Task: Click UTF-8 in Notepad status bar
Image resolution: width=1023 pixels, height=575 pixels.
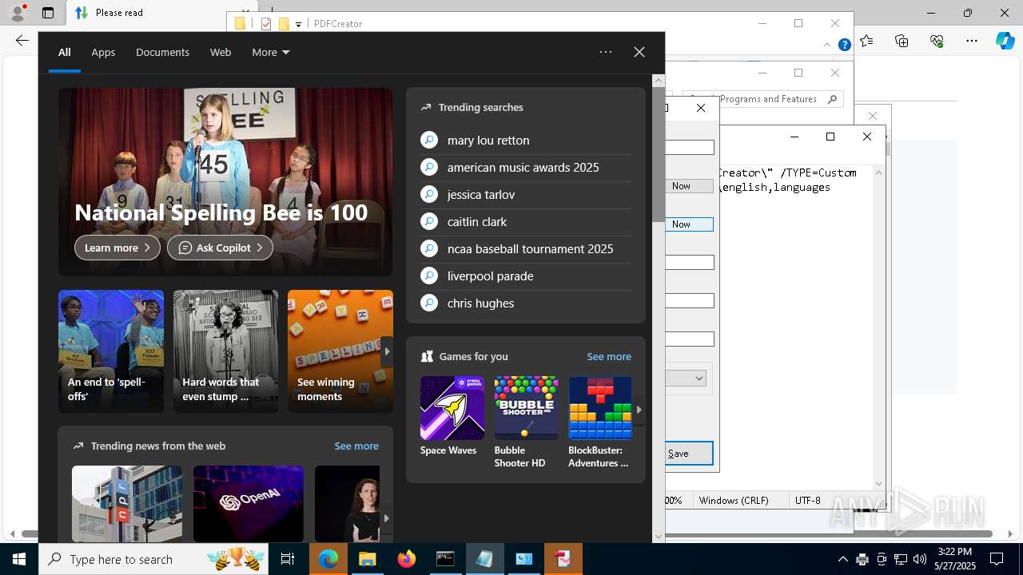Action: pos(807,501)
